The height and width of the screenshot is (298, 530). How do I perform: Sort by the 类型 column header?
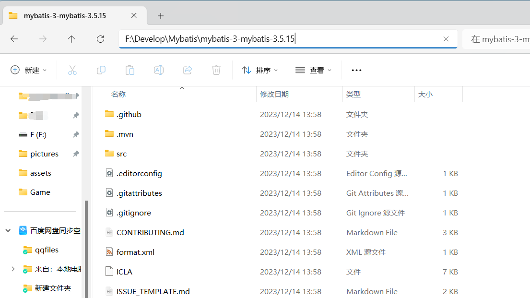(x=353, y=95)
